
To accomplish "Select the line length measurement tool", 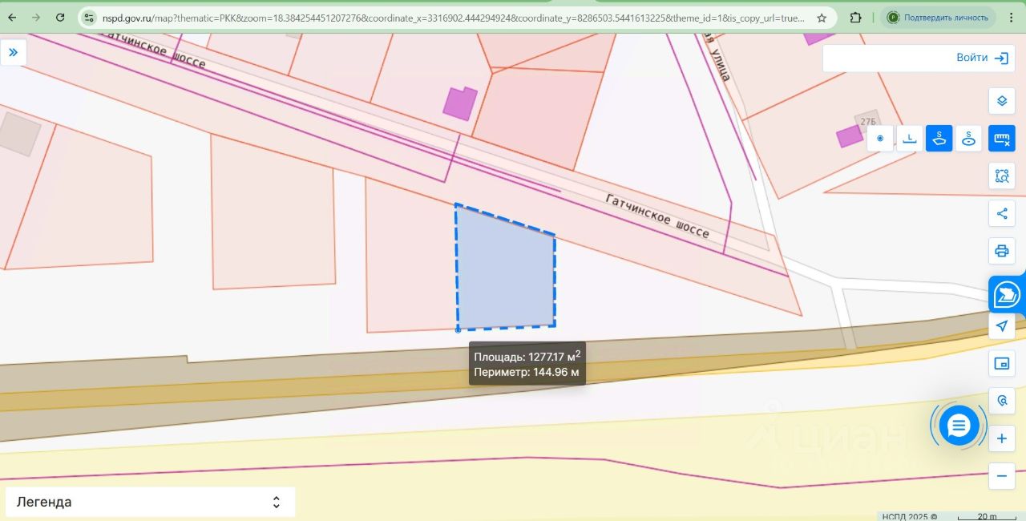I will coord(910,139).
